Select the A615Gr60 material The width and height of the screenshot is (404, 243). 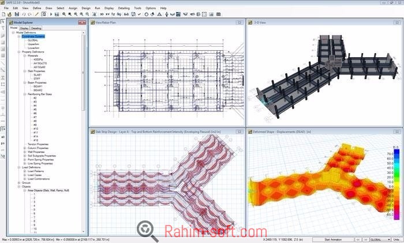tap(39, 67)
